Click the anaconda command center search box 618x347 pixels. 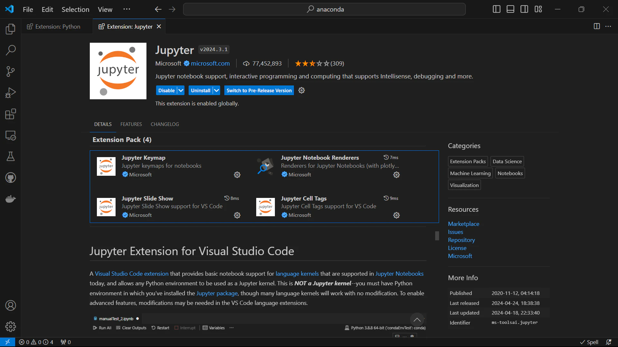tap(324, 9)
